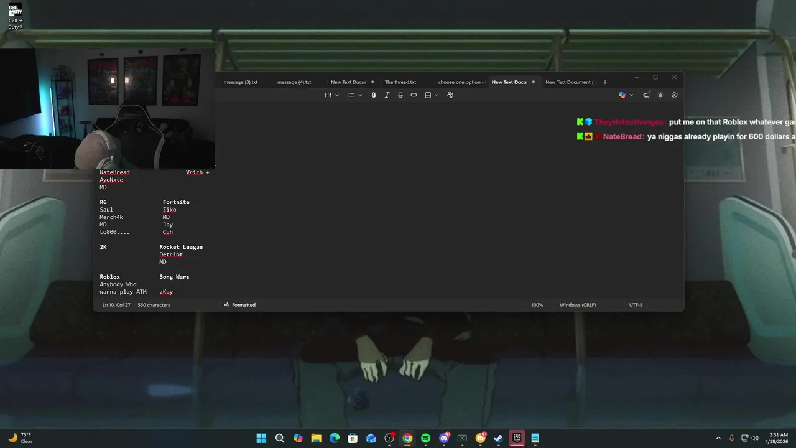Viewport: 796px width, 448px height.
Task: Click TheyHatecthangss username in chat overlay
Action: [x=629, y=123]
